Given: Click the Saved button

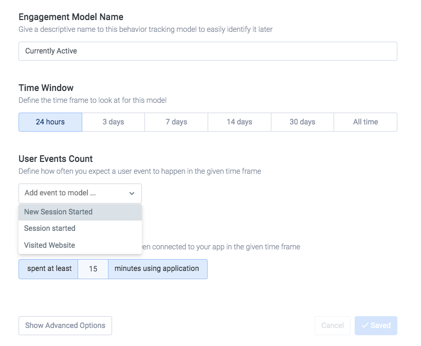Looking at the screenshot, I should point(376,325).
